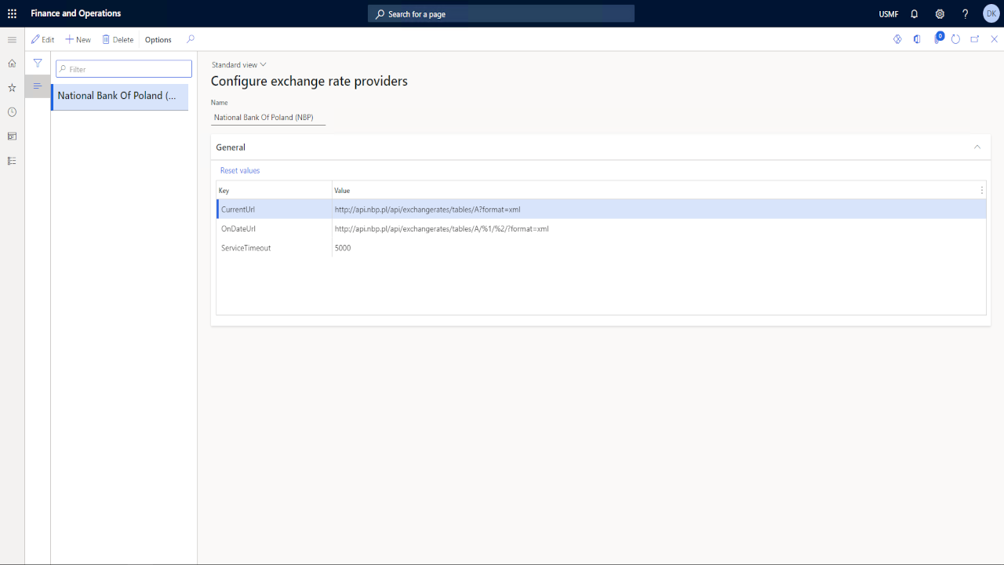Open in Office icon
Image resolution: width=1004 pixels, height=565 pixels.
pyautogui.click(x=917, y=39)
